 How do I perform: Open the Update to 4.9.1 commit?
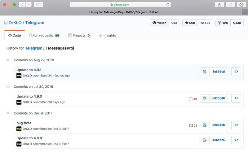(x=29, y=70)
